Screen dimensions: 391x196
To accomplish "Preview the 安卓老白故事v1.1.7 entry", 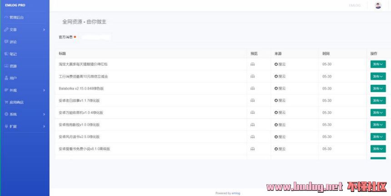I will click(x=253, y=100).
